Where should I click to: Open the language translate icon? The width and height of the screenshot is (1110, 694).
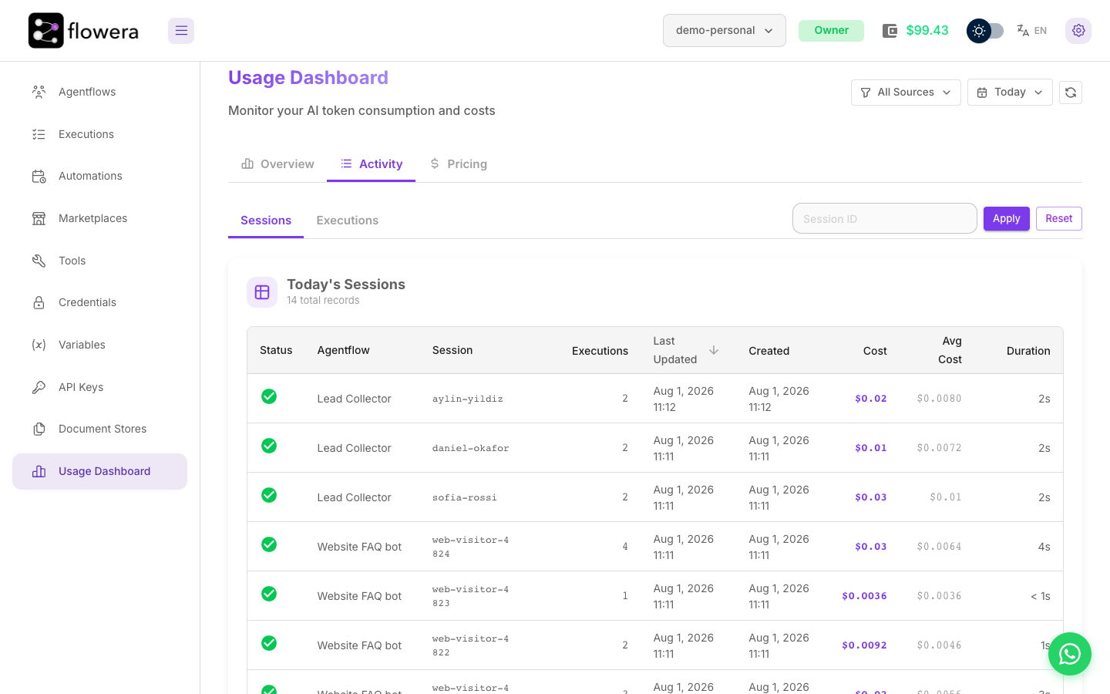[x=1023, y=31]
